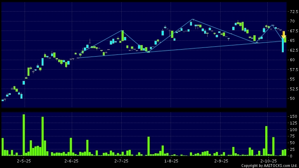Select the last cyan candlestick under the arrow
The height and width of the screenshot is (168, 299).
(283, 46)
